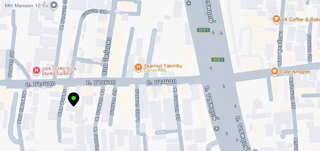Click the 24 Coffee & Bake cup icon

[276, 19]
